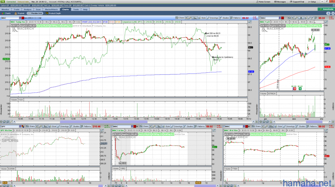The width and height of the screenshot is (335, 187).
Task: Click the Share button on SPY chart
Action: [30, 127]
